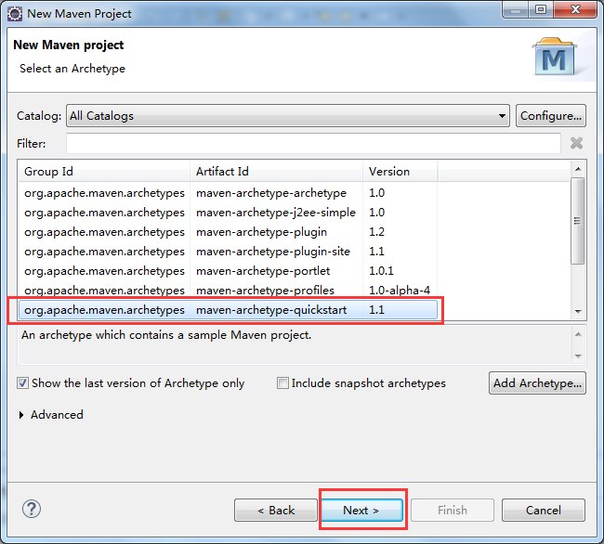Screen dimensions: 604x544
Task: Maximize the New Maven Project window
Action: click(x=541, y=9)
